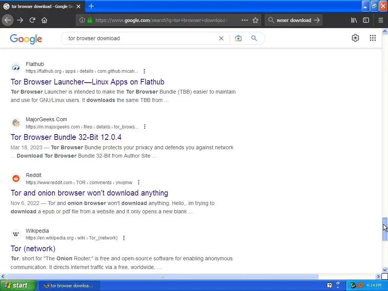
Task: Click the help question-mark tray icon
Action: click(329, 286)
